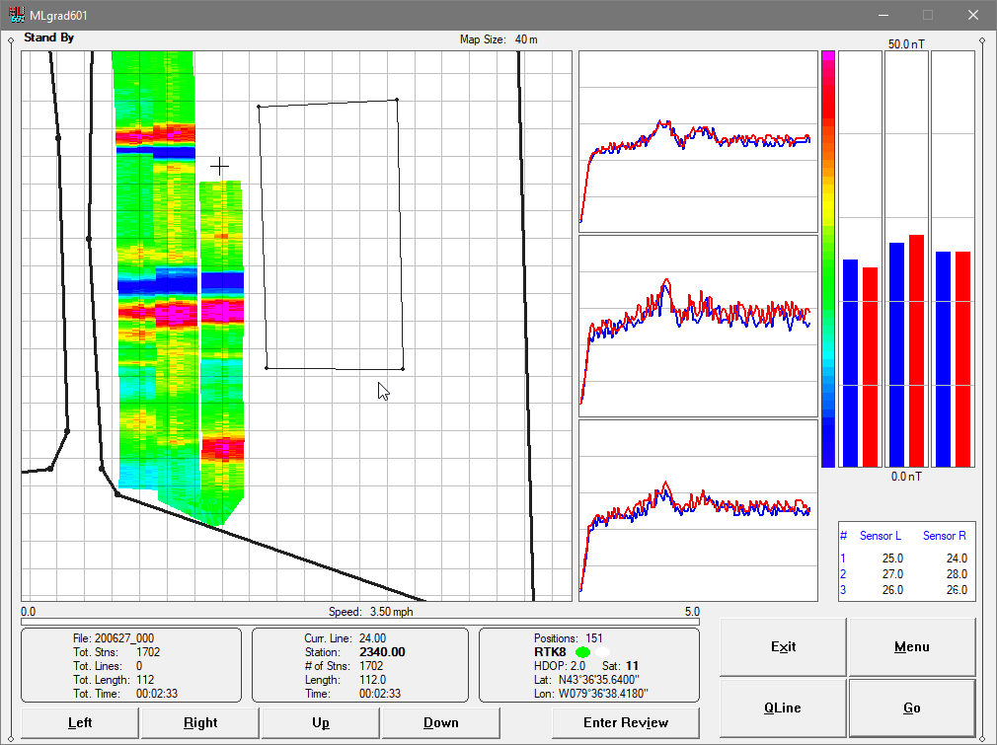This screenshot has width=997, height=745.
Task: Click the MLgrad601 app icon in title bar
Action: click(17, 15)
